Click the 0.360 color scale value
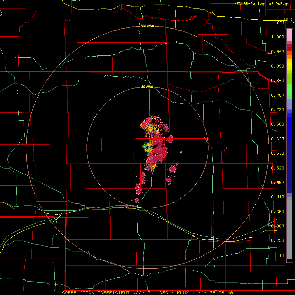The height and width of the screenshot is (295, 295). coord(278,212)
